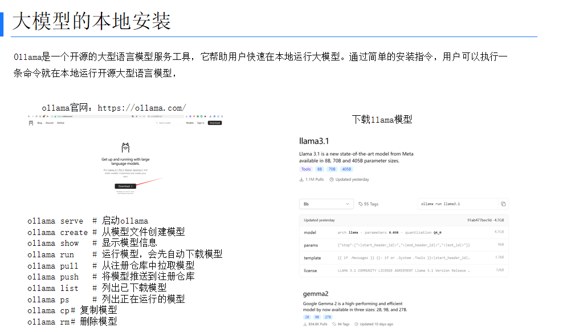
Task: Click the clock icon by 'Updated 10 days ago'
Action: [x=356, y=324]
